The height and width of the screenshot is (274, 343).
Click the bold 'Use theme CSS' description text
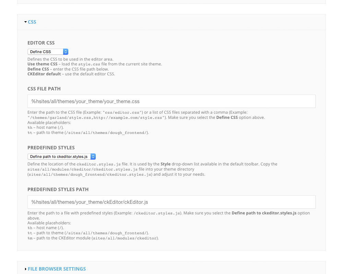pyautogui.click(x=43, y=64)
